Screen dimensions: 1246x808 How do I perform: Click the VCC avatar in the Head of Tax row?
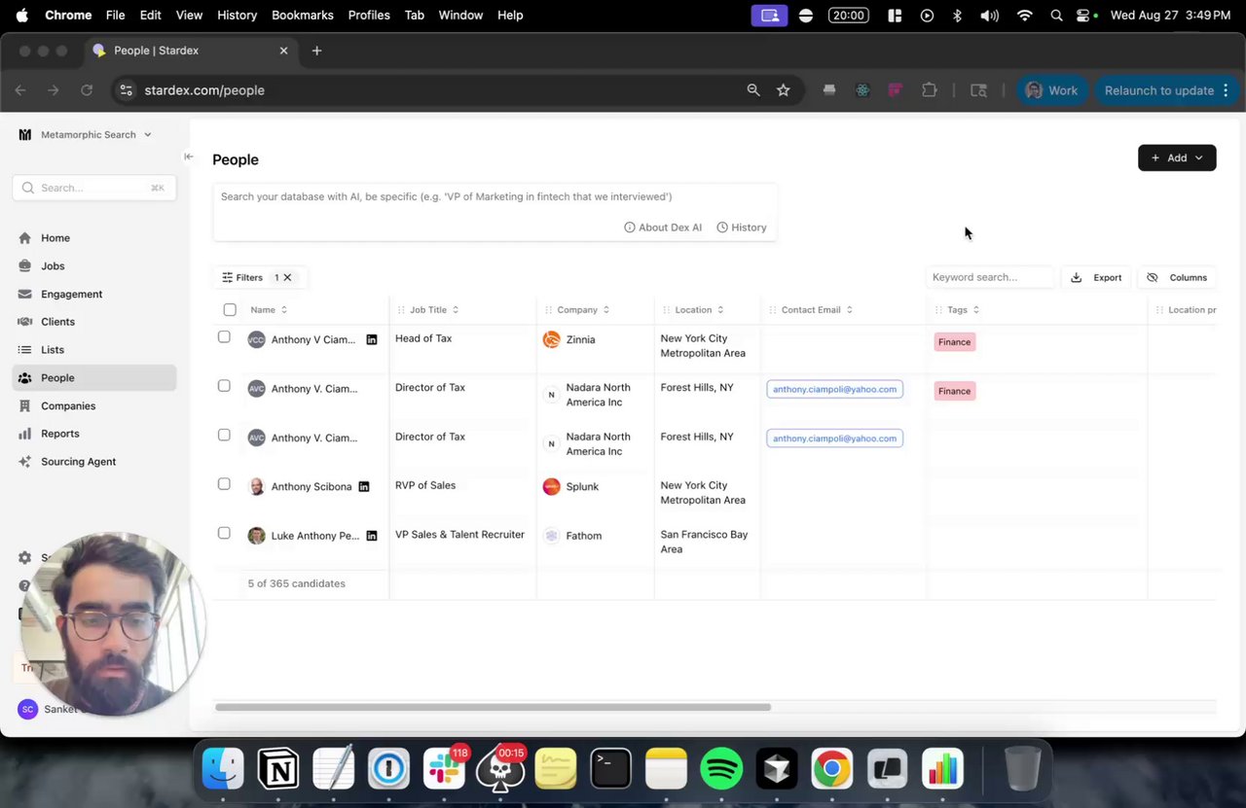256,339
